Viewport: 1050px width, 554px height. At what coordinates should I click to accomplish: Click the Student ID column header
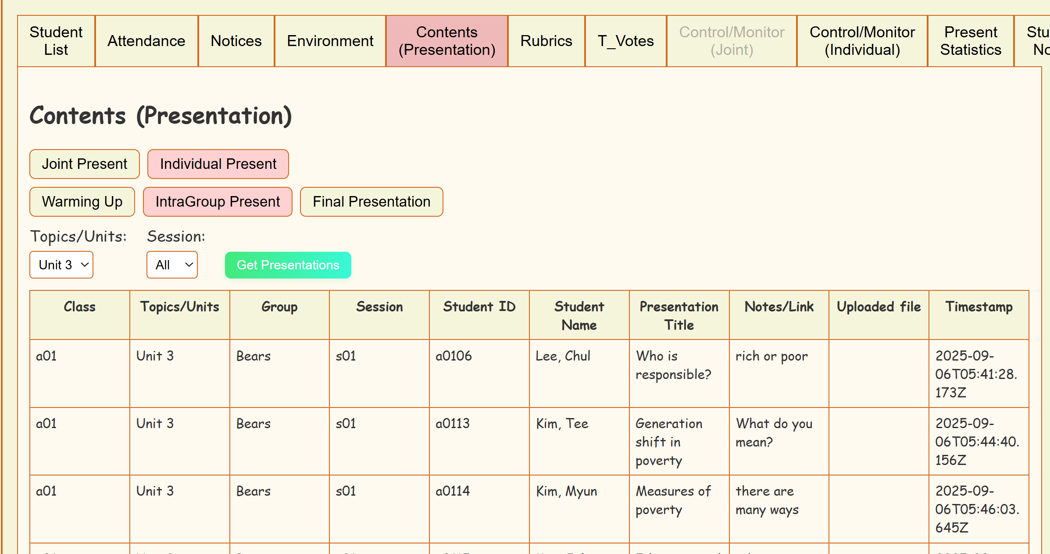coord(479,307)
